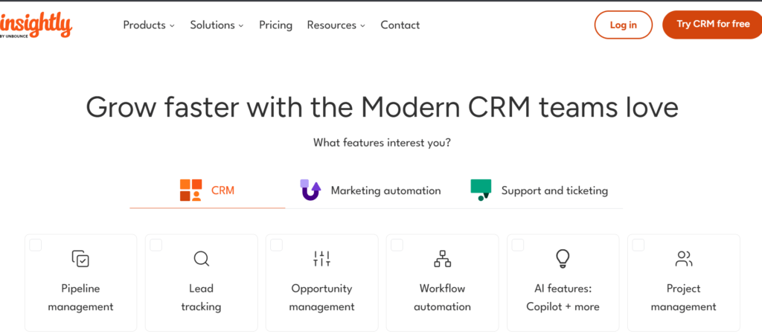
Task: Click the Marketing automation magnet icon
Action: (x=310, y=190)
